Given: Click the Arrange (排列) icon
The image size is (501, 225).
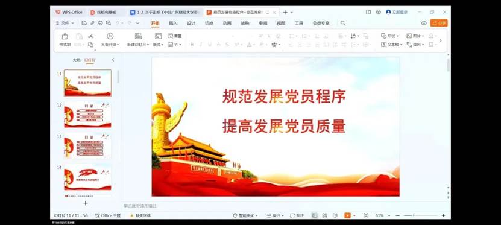Looking at the screenshot, I should click(409, 45).
